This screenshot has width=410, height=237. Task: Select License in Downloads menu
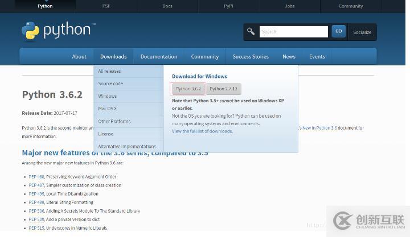(128, 134)
